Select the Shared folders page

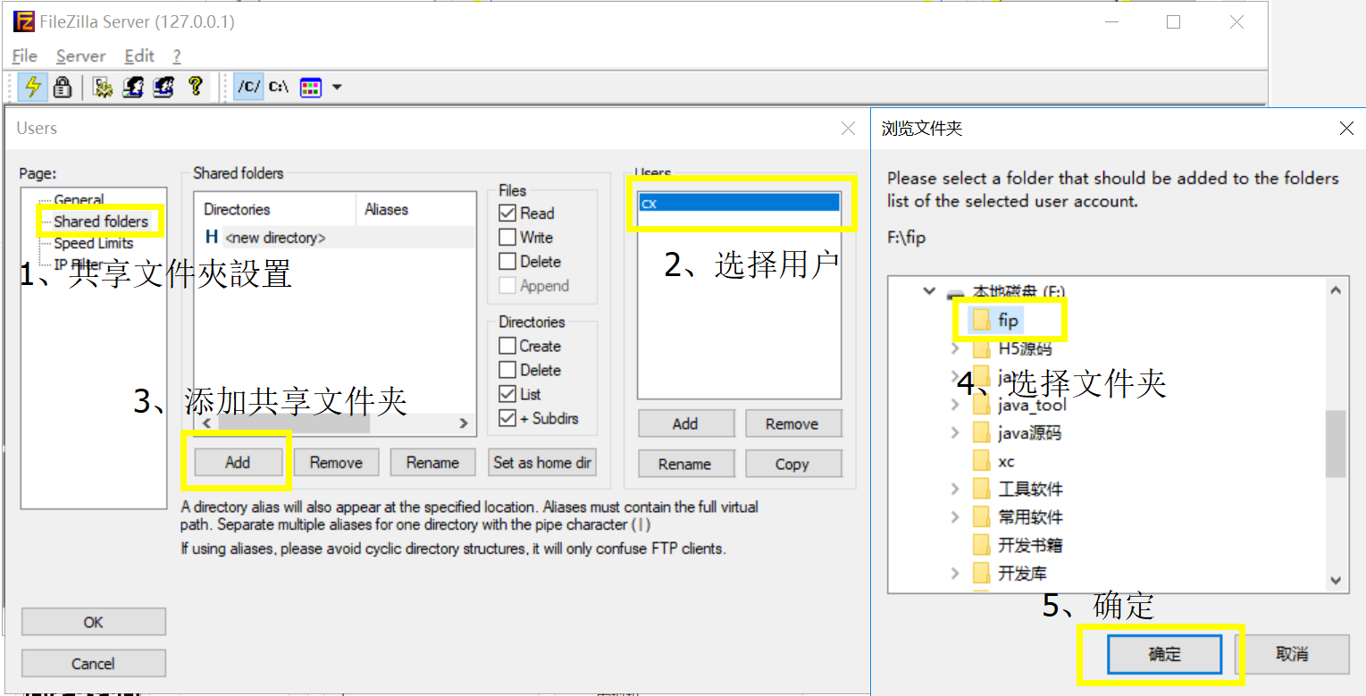101,221
